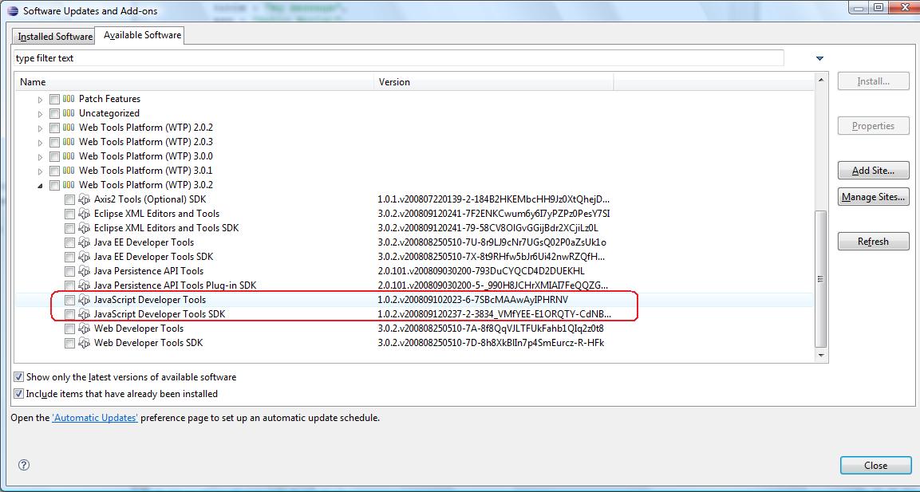Click the Axis2 Tools SDK feature icon
920x492 pixels.
coord(85,199)
